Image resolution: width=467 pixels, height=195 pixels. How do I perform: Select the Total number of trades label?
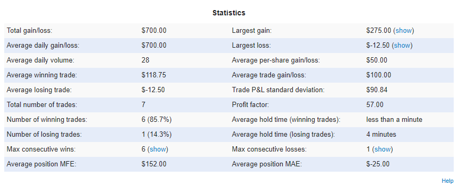pyautogui.click(x=41, y=104)
